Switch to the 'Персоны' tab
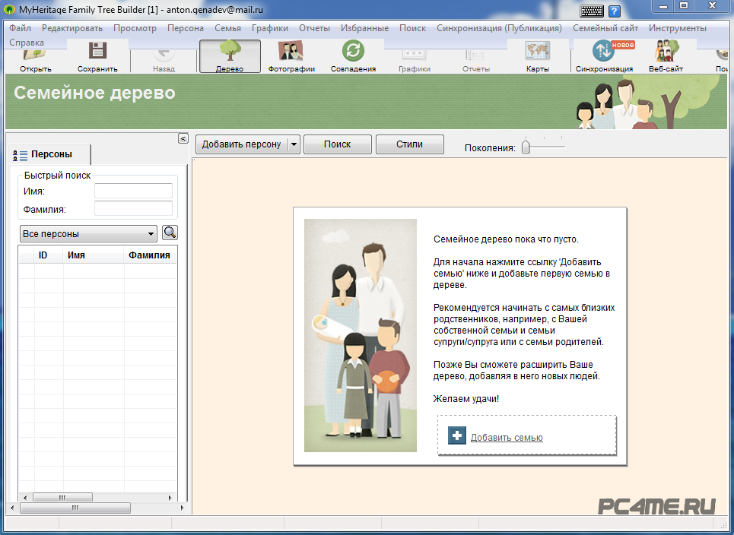This screenshot has width=734, height=535. pyautogui.click(x=48, y=154)
